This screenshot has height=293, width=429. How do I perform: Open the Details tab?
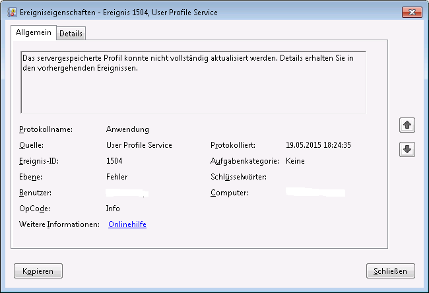71,33
